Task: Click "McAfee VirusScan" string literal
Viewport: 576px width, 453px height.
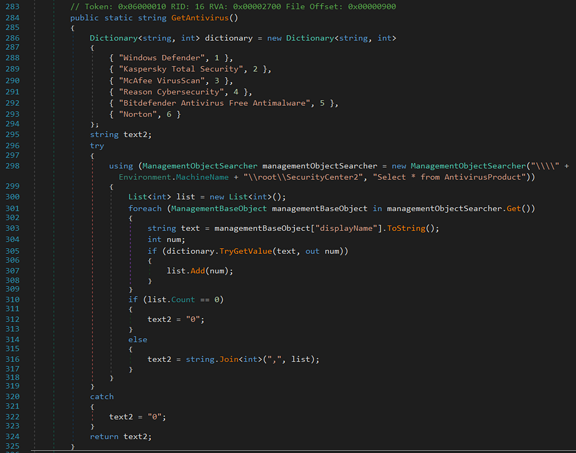Action: (x=161, y=80)
